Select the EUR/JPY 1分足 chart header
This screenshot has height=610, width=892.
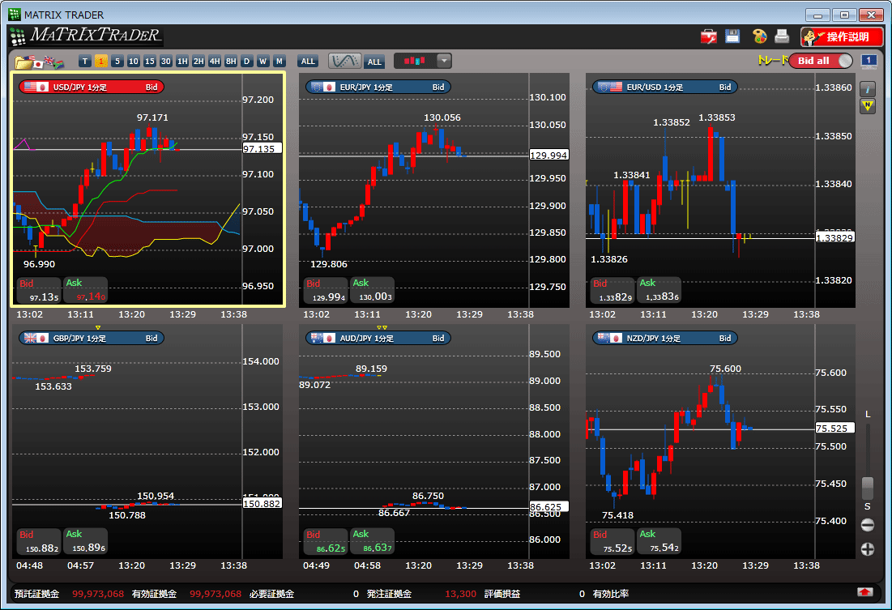378,87
